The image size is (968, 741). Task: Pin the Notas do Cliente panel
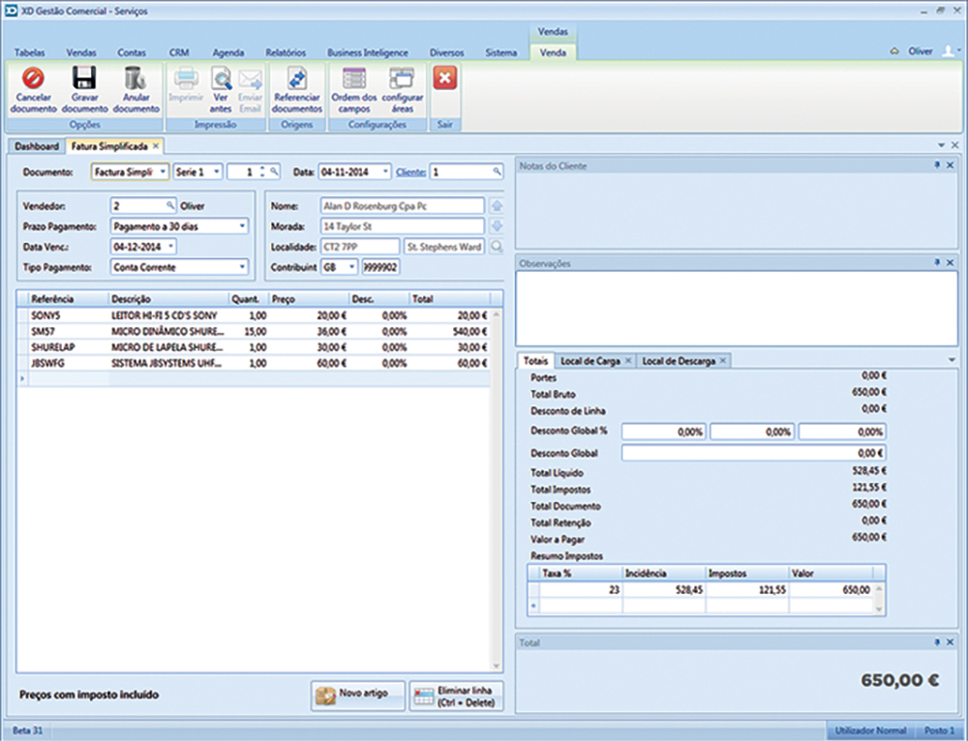tap(937, 166)
